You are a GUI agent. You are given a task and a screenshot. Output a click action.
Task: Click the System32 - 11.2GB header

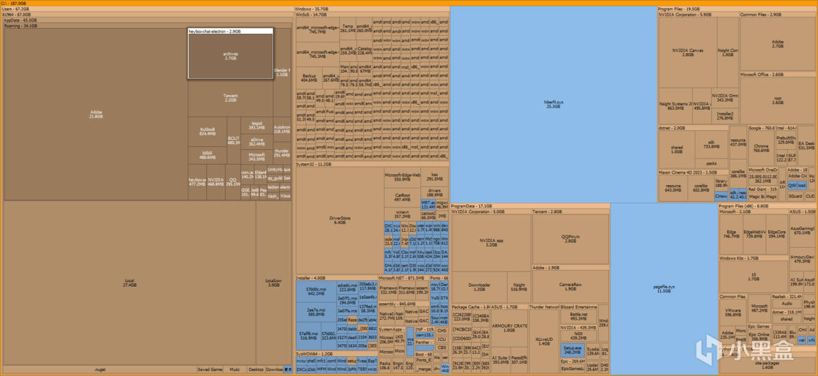pos(371,165)
